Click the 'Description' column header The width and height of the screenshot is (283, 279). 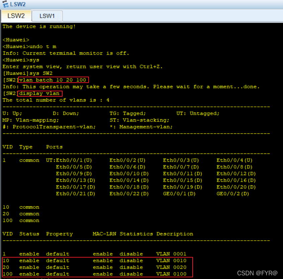175,234
